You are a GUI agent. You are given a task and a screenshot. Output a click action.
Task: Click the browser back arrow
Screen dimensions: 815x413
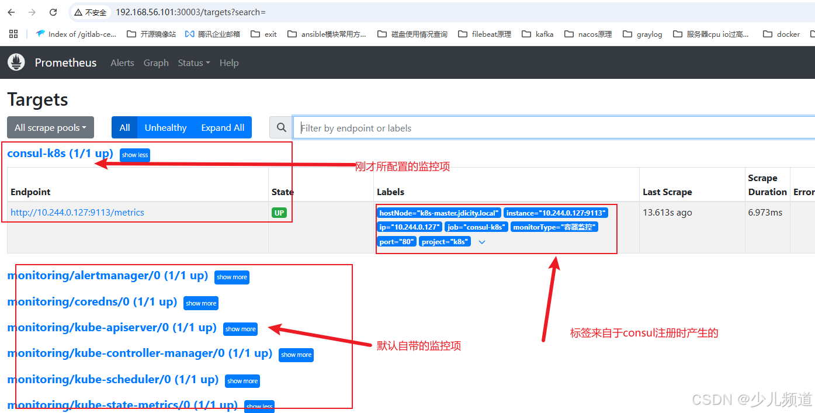pyautogui.click(x=11, y=12)
